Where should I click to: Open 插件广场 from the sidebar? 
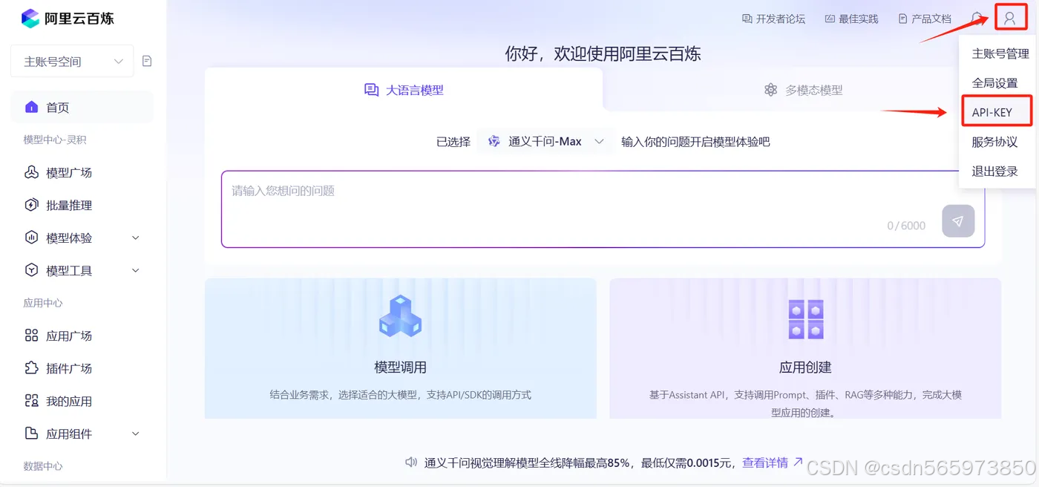click(71, 368)
